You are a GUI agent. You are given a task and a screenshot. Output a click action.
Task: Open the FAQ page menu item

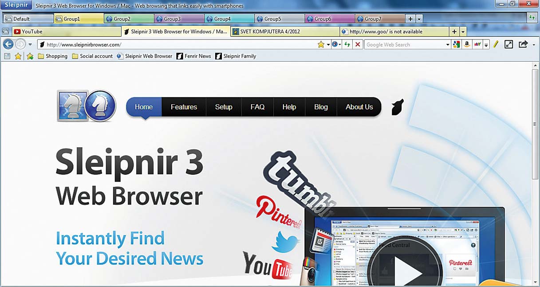tap(257, 107)
